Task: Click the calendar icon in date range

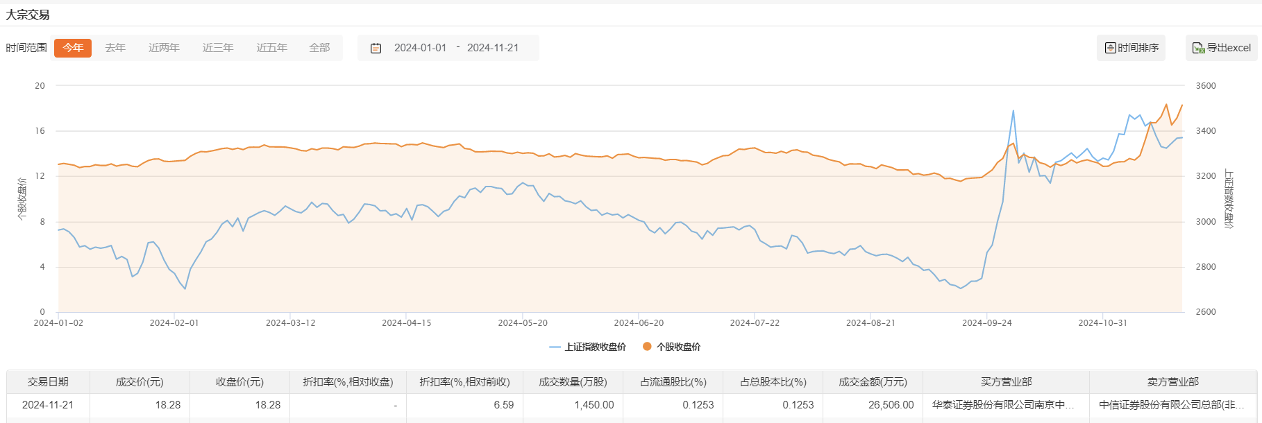Action: click(x=376, y=48)
